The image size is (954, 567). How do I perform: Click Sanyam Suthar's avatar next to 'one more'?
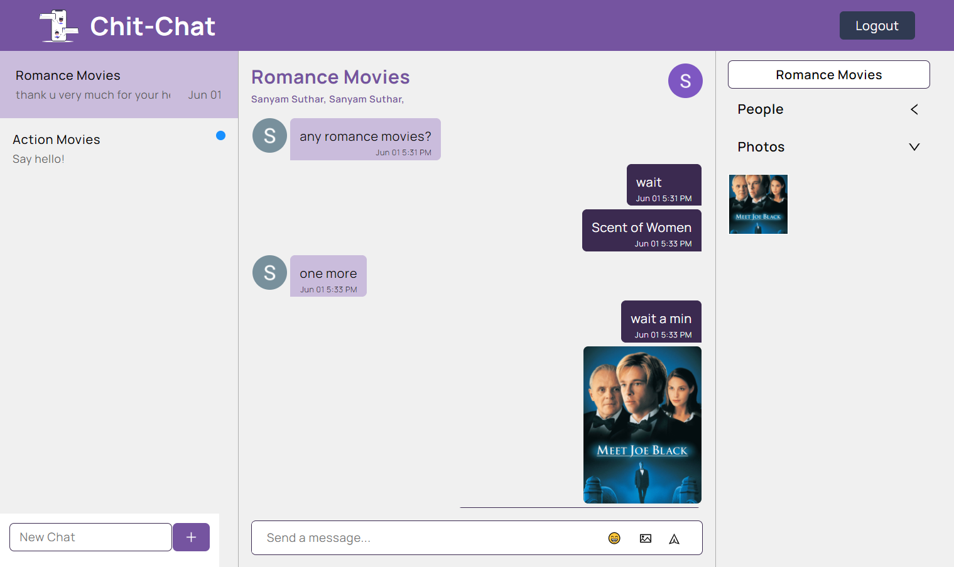[269, 273]
